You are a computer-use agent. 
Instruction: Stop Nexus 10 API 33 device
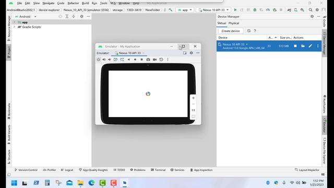tap(295, 46)
